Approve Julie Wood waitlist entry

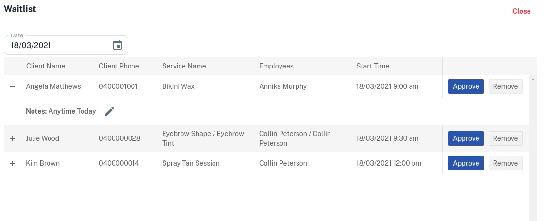coord(466,138)
